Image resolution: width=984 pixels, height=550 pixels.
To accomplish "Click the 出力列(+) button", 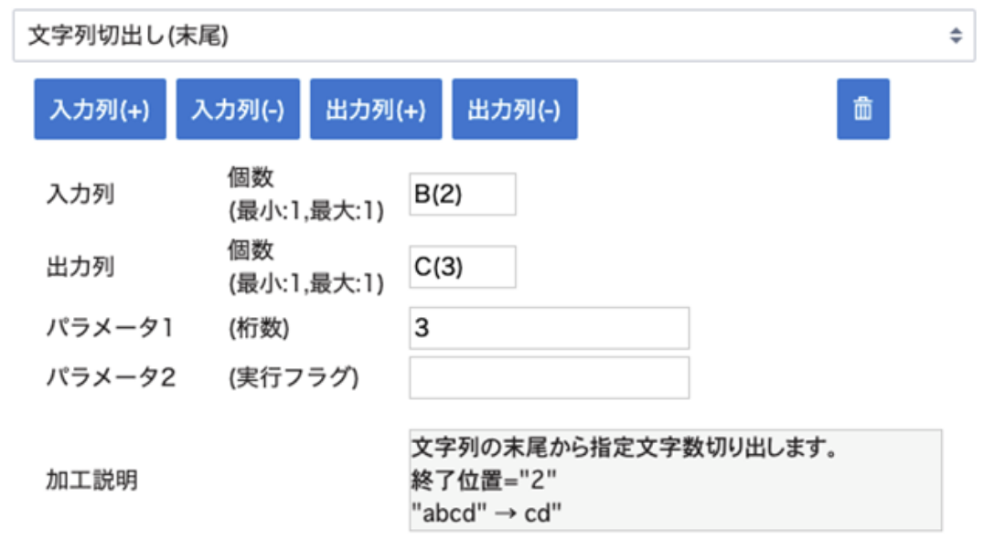I will point(376,109).
